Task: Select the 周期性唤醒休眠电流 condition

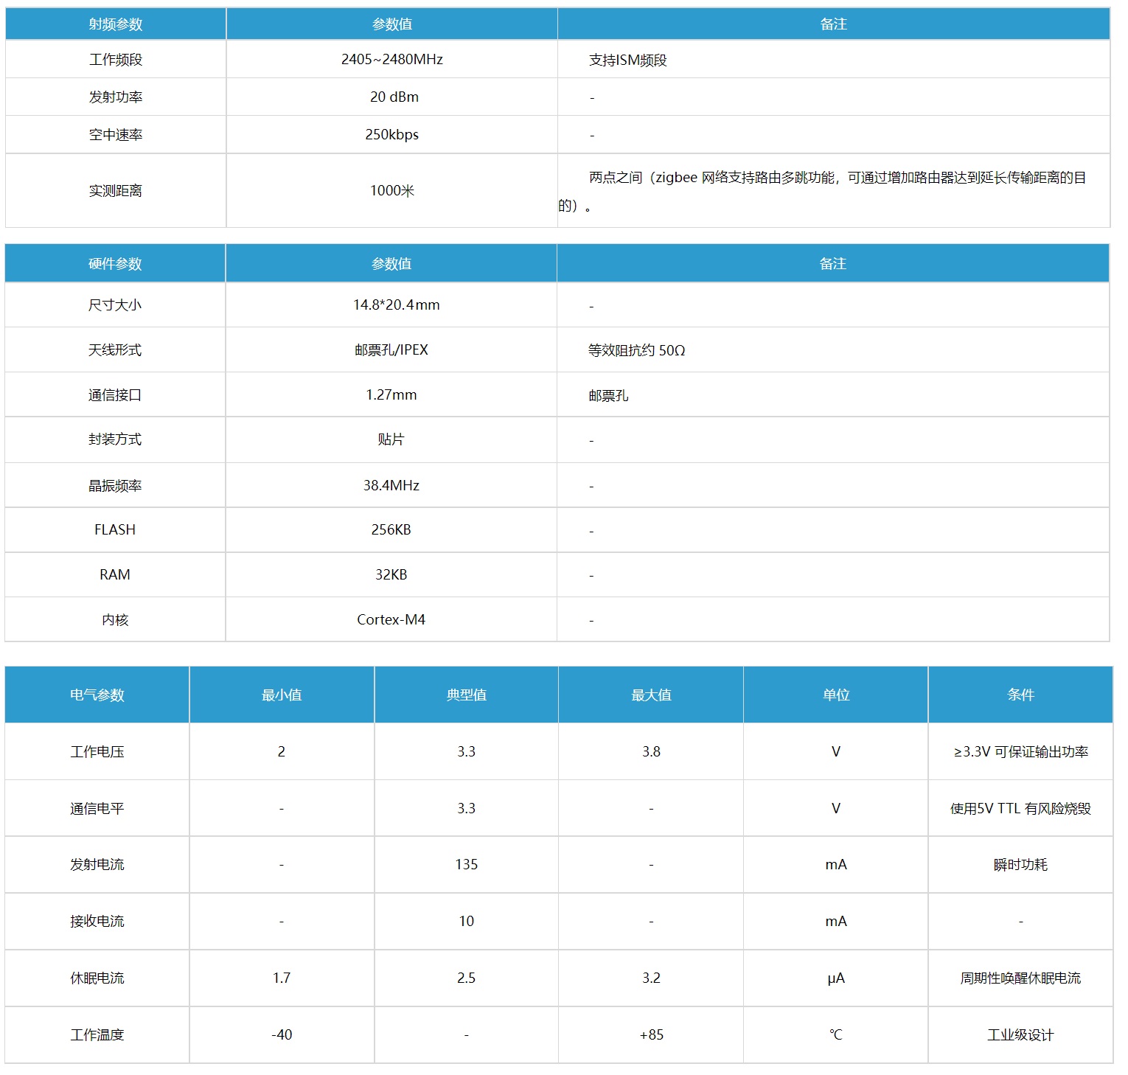Action: tap(1020, 978)
